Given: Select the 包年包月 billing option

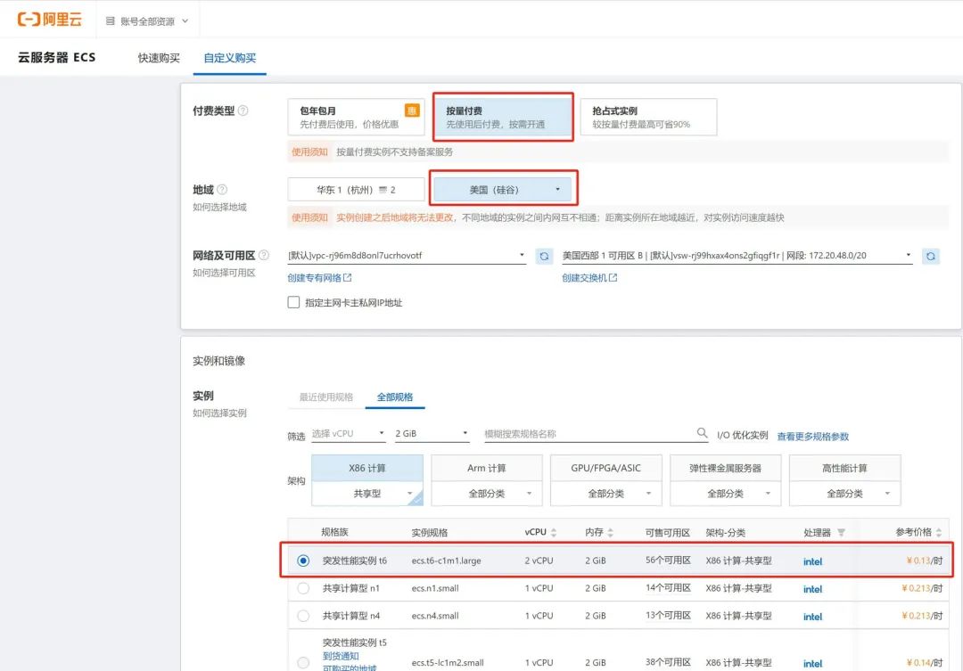Looking at the screenshot, I should tap(355, 117).
